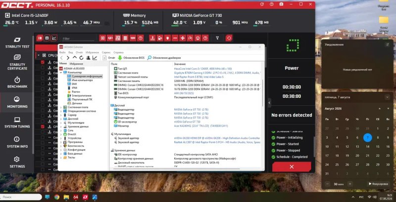Go up one level in AIDA64 toolbar
Viewport: 396px width, 202px height.
[75, 58]
